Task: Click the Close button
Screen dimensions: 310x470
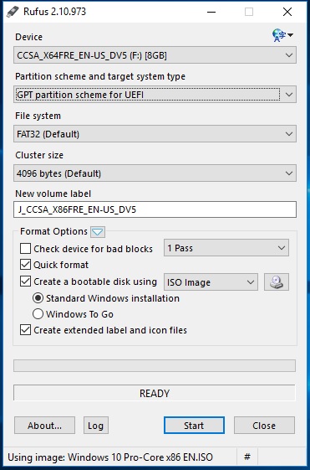Action: 264,425
